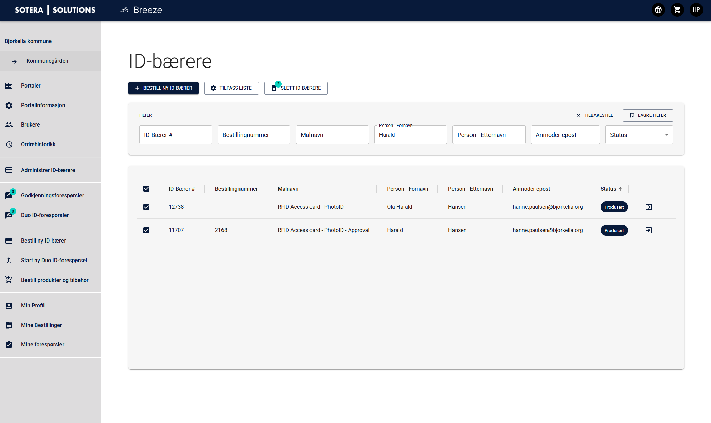The width and height of the screenshot is (711, 423).
Task: Open details icon for ID-bærer 11707
Action: (648, 230)
